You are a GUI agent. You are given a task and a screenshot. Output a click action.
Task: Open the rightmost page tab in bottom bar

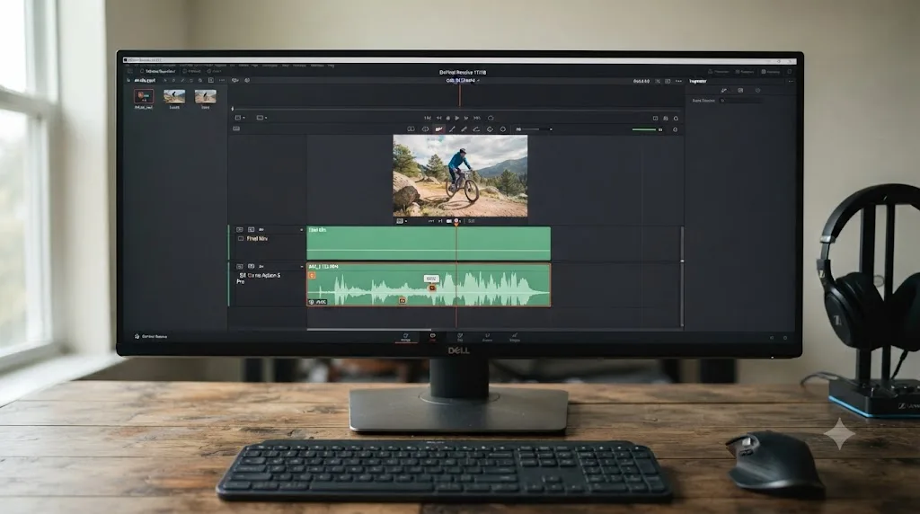(x=515, y=337)
